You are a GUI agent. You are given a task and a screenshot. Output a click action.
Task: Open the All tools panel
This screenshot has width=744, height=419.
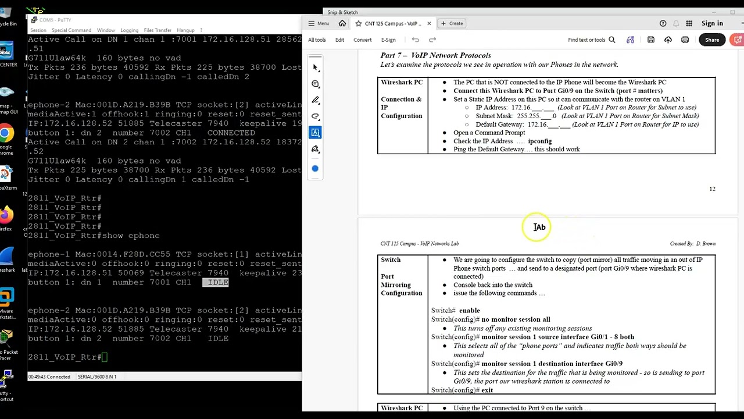pos(317,40)
